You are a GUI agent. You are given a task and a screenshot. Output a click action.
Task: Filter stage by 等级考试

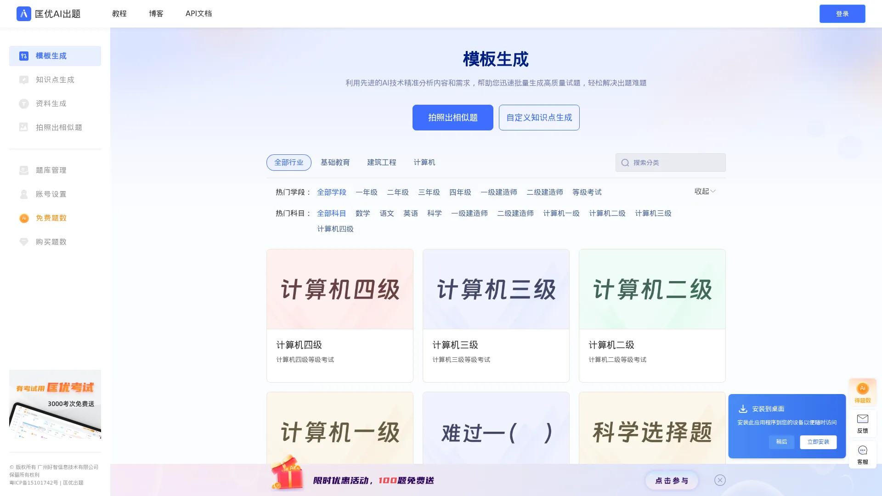click(587, 192)
